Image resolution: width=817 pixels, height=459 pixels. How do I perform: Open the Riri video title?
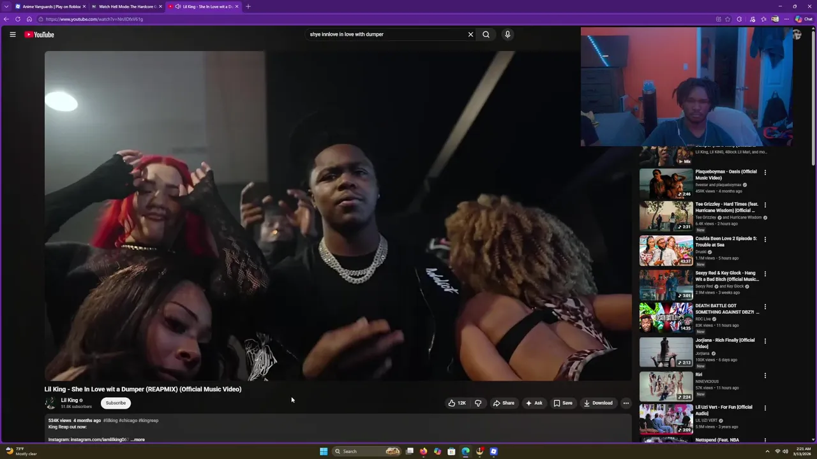pyautogui.click(x=699, y=375)
